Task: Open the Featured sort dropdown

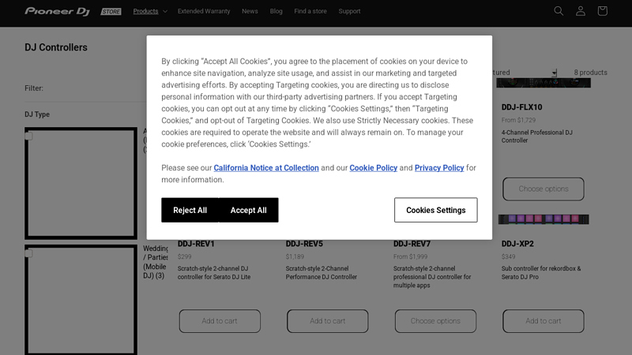Action: click(525, 73)
